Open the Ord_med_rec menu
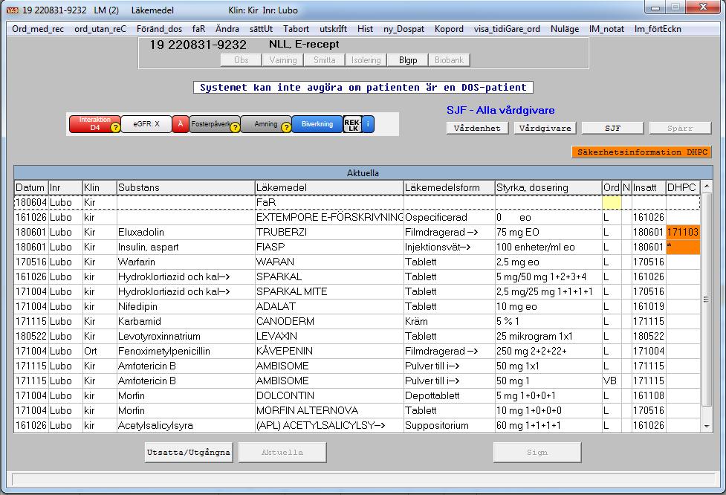The height and width of the screenshot is (495, 726). (38, 29)
